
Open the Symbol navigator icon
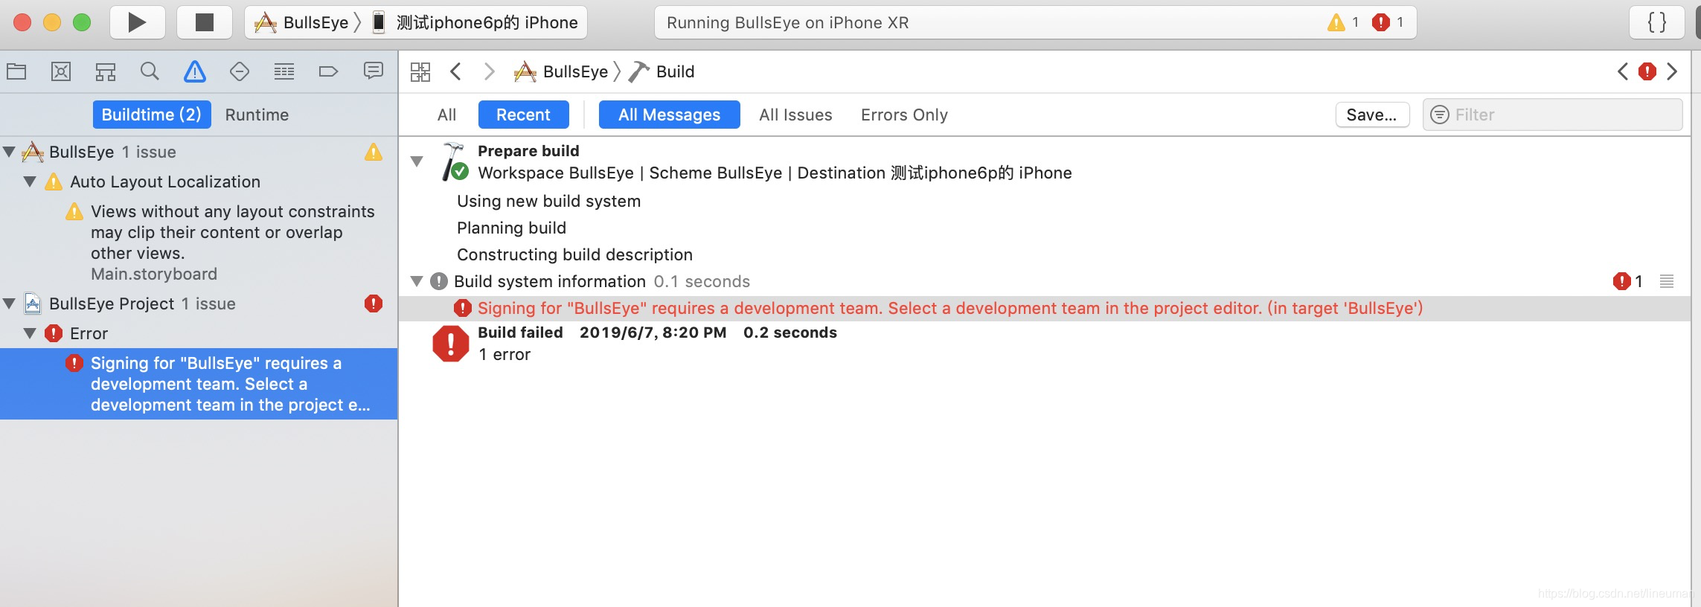click(106, 71)
